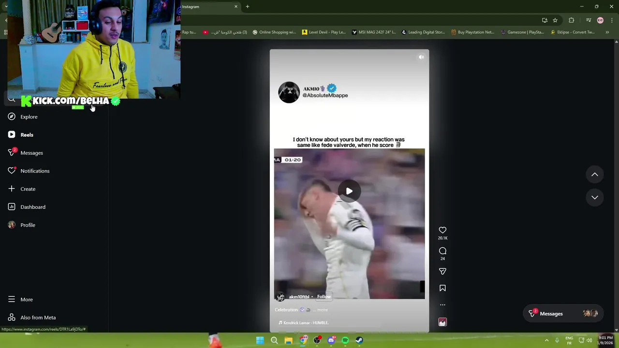
Task: Open the browser Extensions puzzle icon
Action: pos(572,20)
